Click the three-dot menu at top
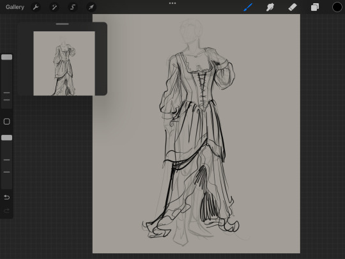 (x=172, y=3)
